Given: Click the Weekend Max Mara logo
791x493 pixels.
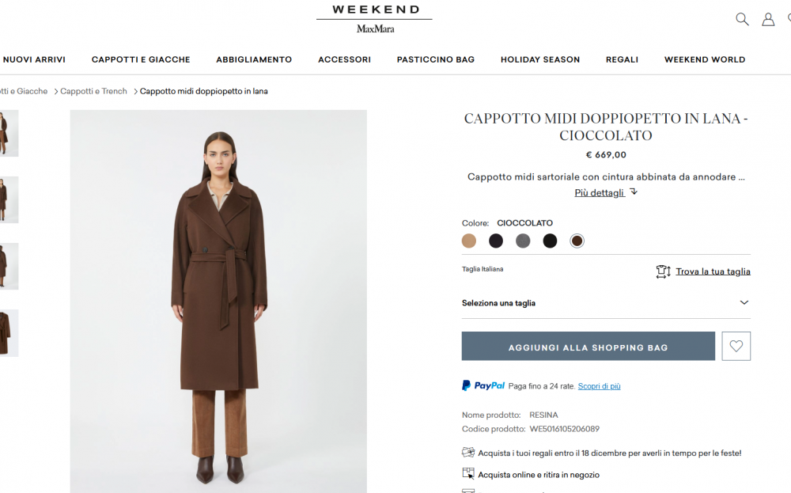Looking at the screenshot, I should (x=373, y=16).
